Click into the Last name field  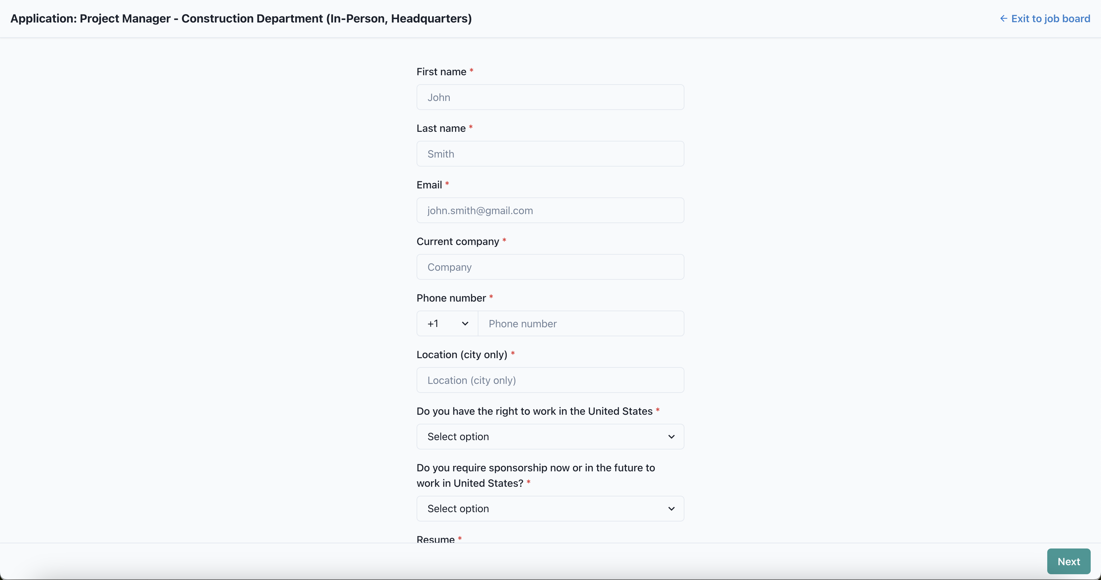point(550,154)
